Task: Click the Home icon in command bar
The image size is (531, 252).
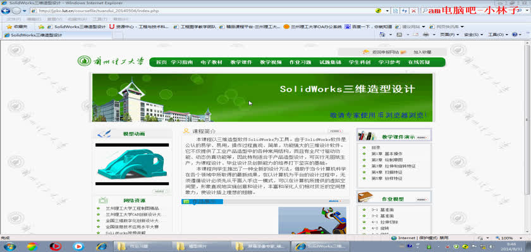Action: (382, 35)
